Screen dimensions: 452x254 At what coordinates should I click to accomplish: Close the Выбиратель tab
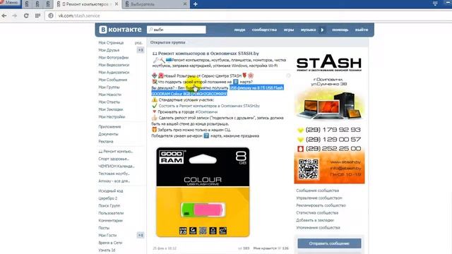tap(185, 4)
